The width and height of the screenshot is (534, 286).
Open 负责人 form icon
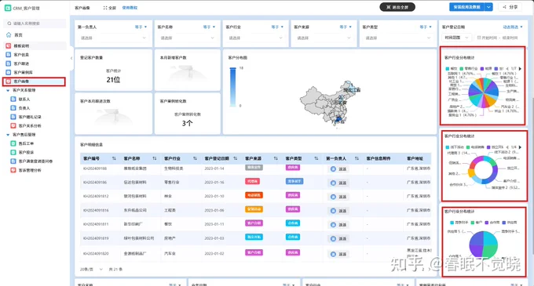point(13,108)
